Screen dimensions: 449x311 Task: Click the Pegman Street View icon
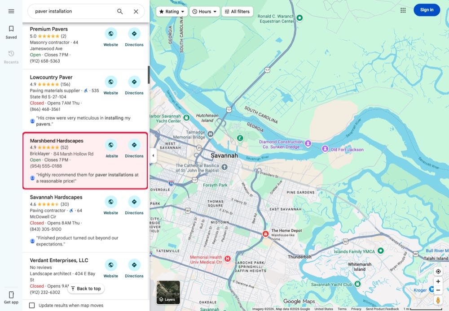pos(438,300)
